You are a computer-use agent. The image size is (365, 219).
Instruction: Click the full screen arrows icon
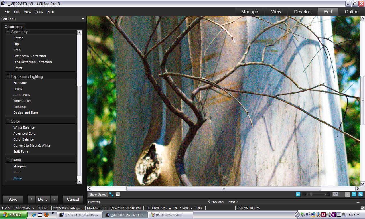pos(111,194)
